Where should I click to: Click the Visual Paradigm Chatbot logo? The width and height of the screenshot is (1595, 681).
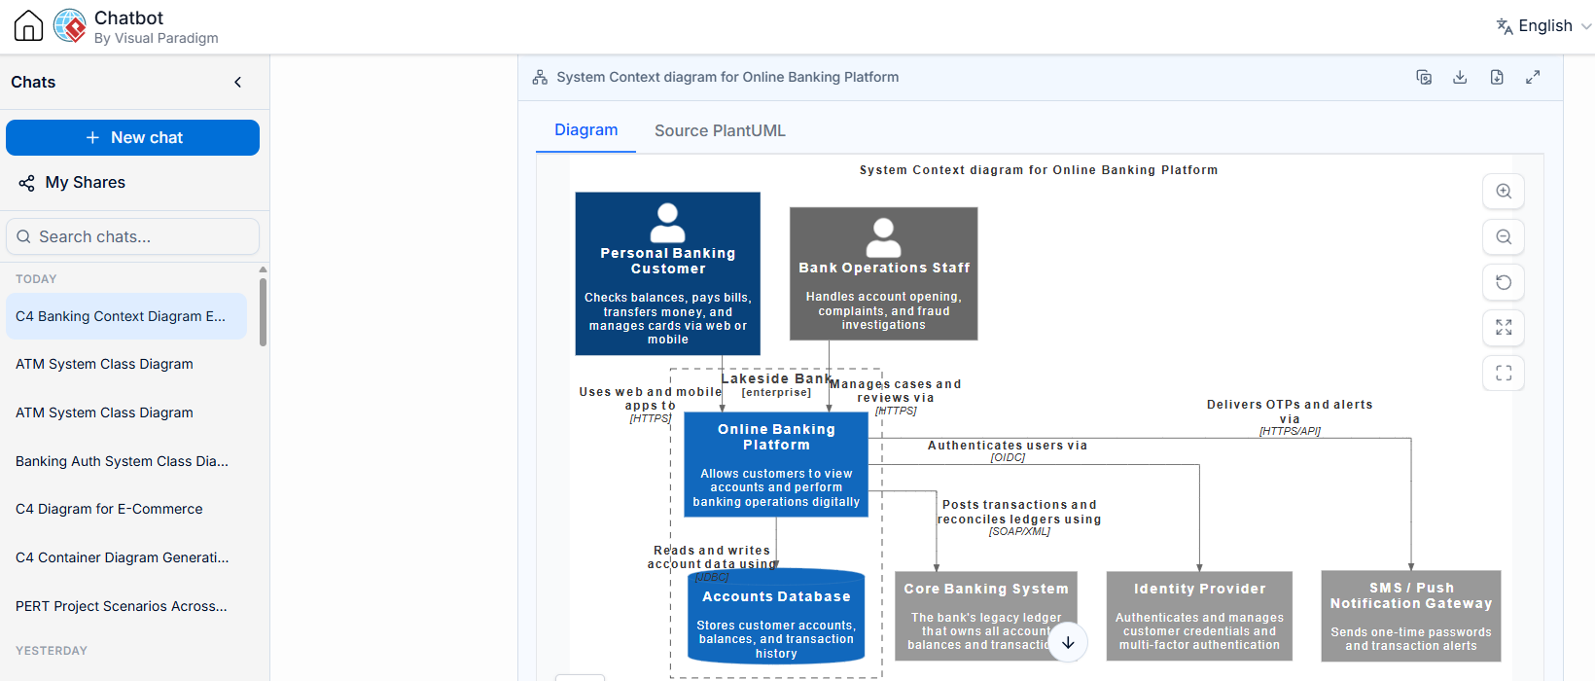pos(70,26)
